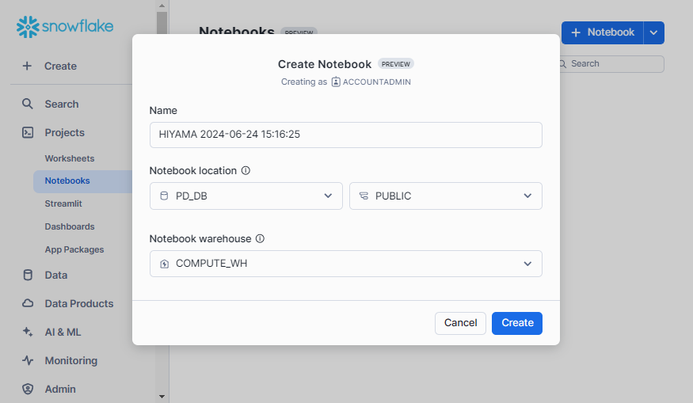Open Streamlit in the sidebar
This screenshot has width=693, height=403.
(63, 203)
